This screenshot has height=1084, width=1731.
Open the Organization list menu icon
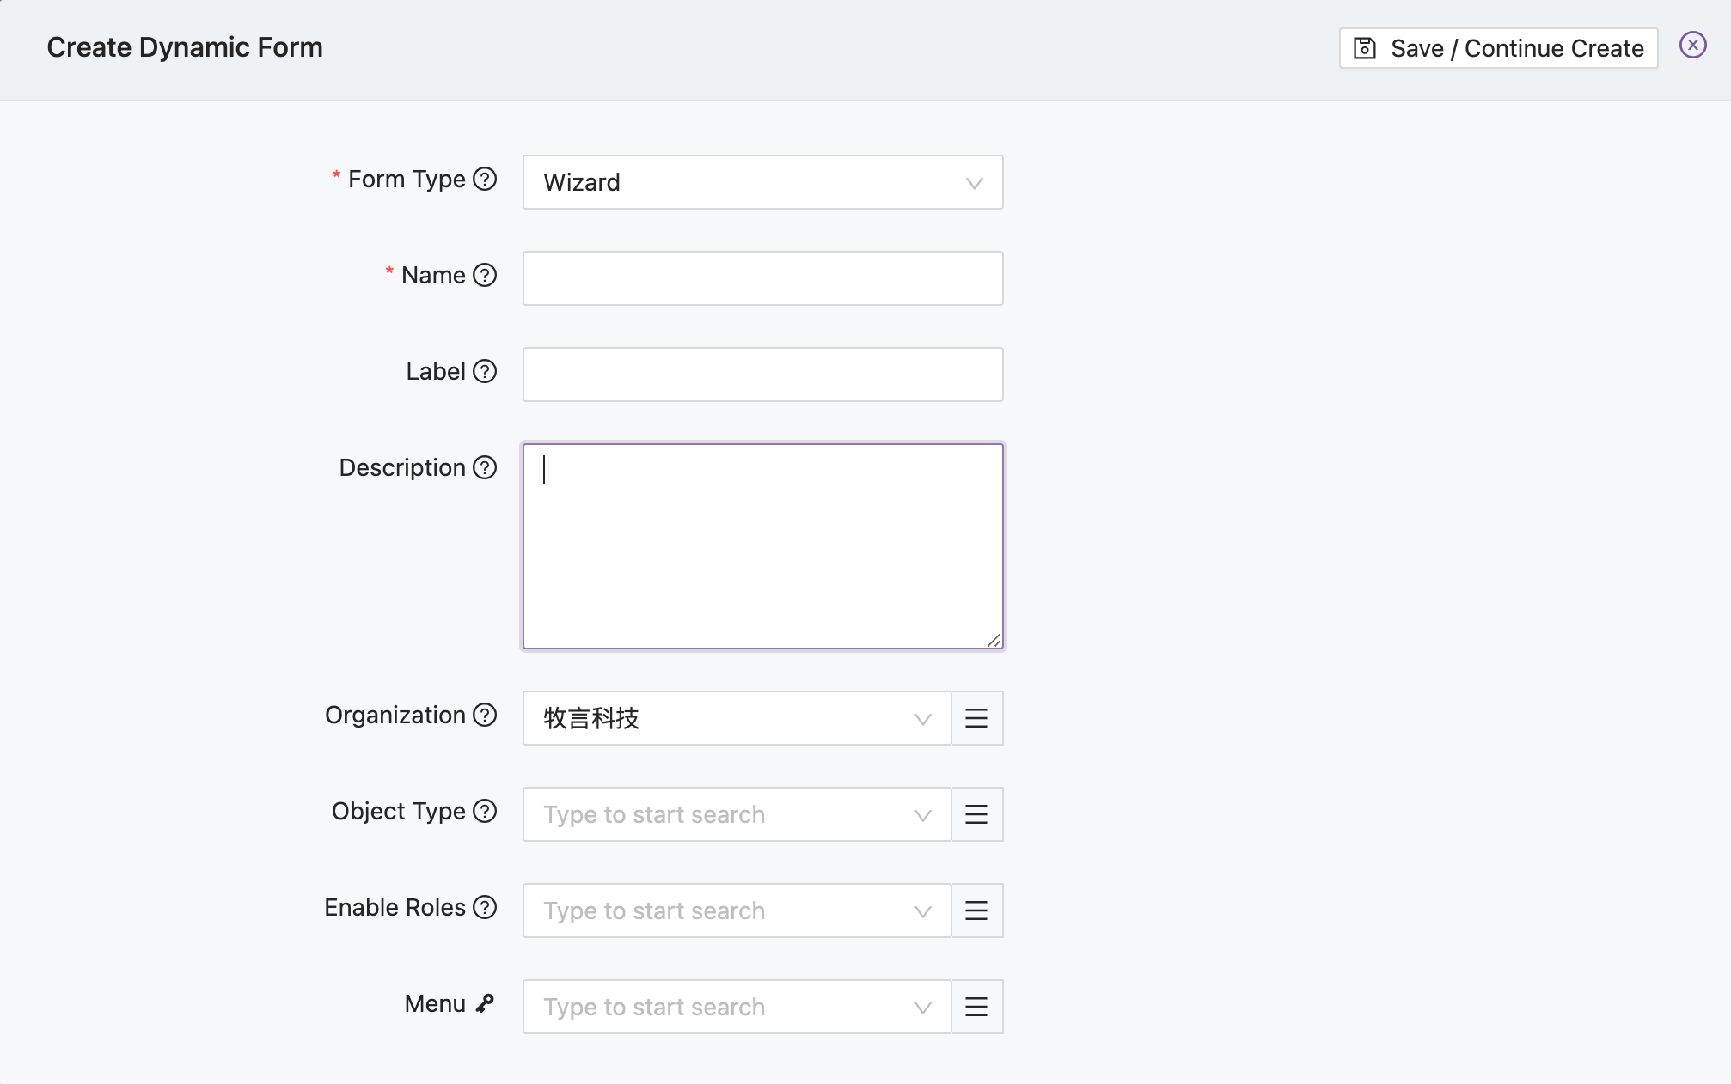[976, 718]
